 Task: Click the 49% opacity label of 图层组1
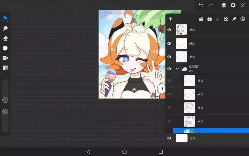191,71
